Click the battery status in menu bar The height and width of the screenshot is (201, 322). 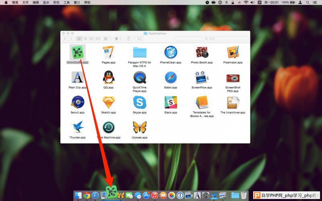(x=288, y=2)
